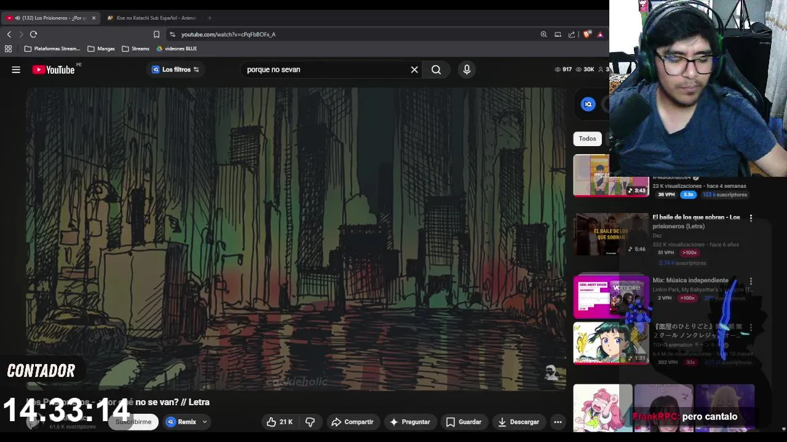Go forward with the browser forward arrow
The image size is (787, 442).
point(21,34)
